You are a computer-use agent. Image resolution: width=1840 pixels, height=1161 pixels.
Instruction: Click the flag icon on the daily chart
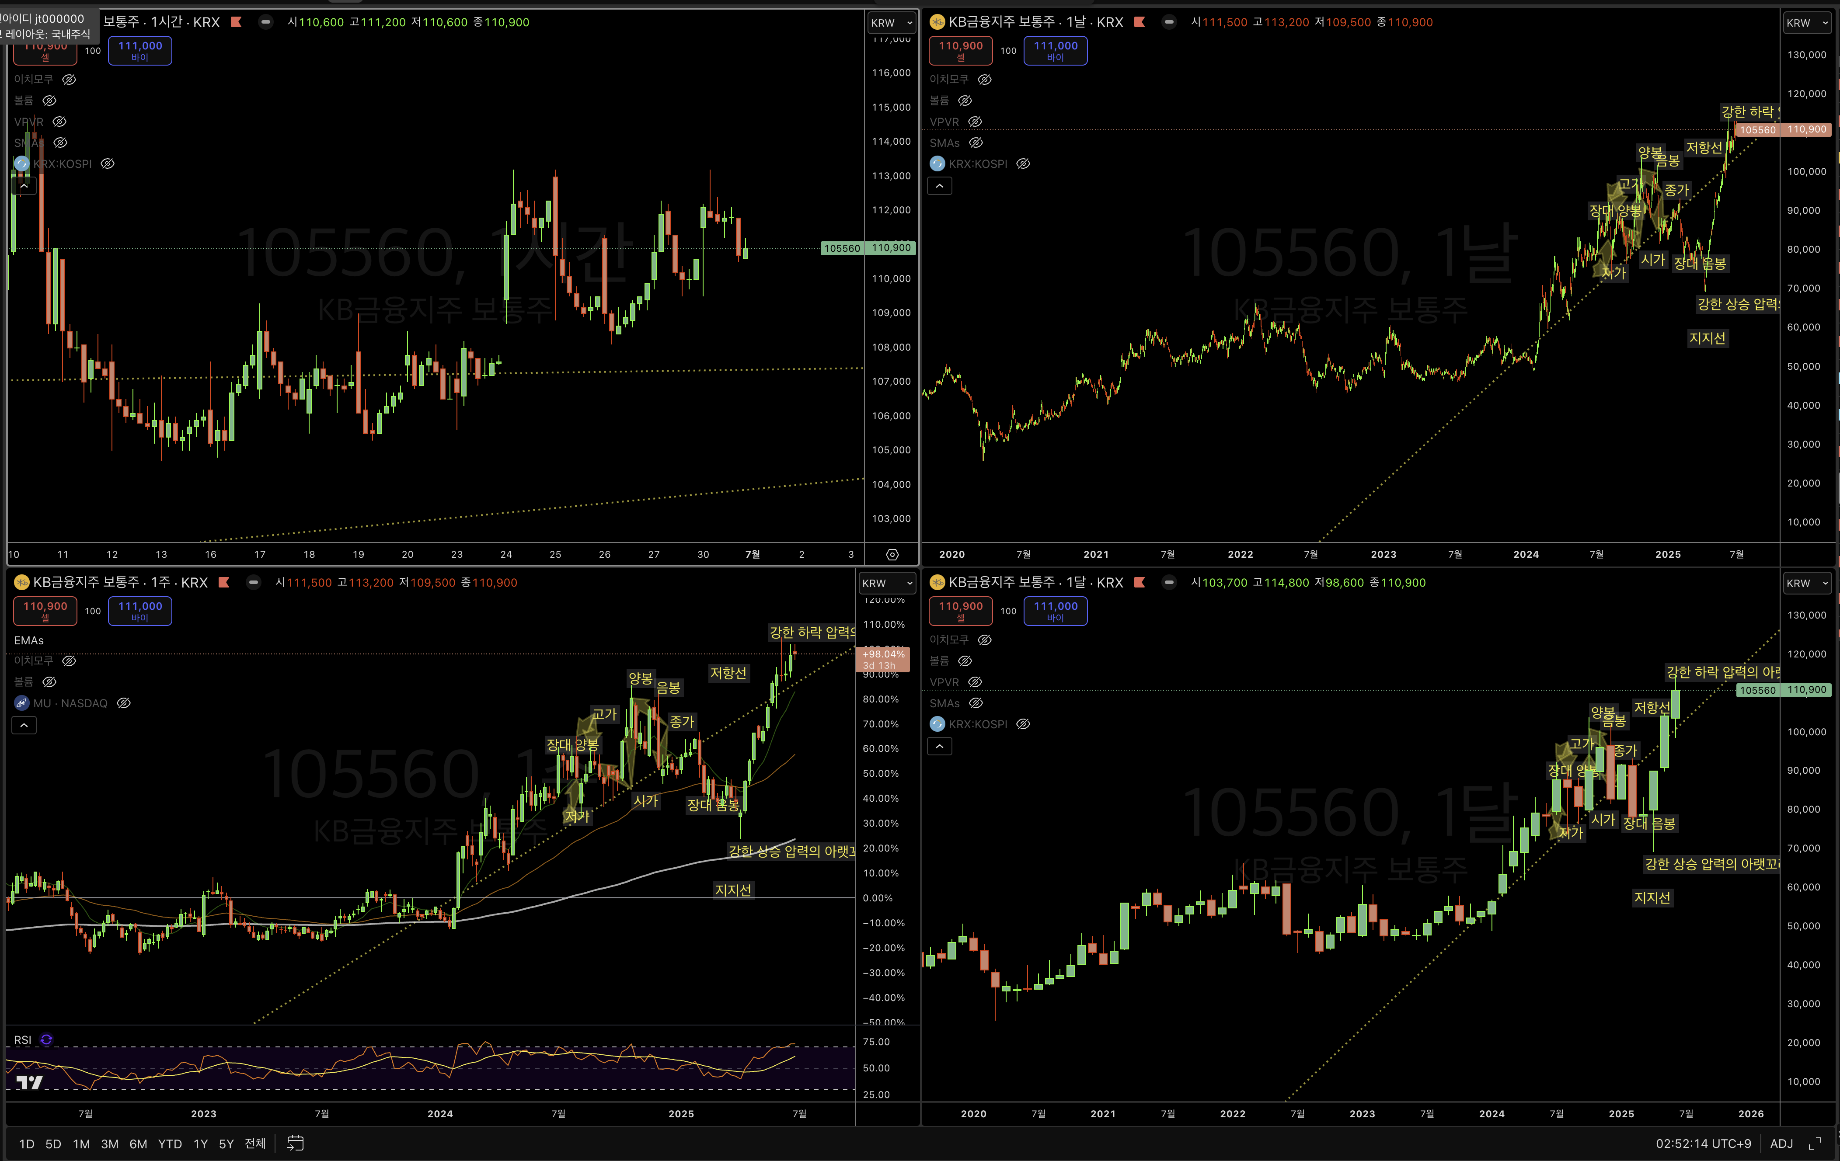pos(1140,22)
